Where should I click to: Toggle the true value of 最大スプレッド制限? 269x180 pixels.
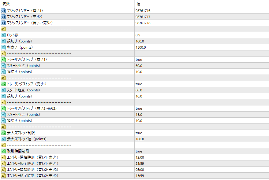pyautogui.click(x=139, y=133)
